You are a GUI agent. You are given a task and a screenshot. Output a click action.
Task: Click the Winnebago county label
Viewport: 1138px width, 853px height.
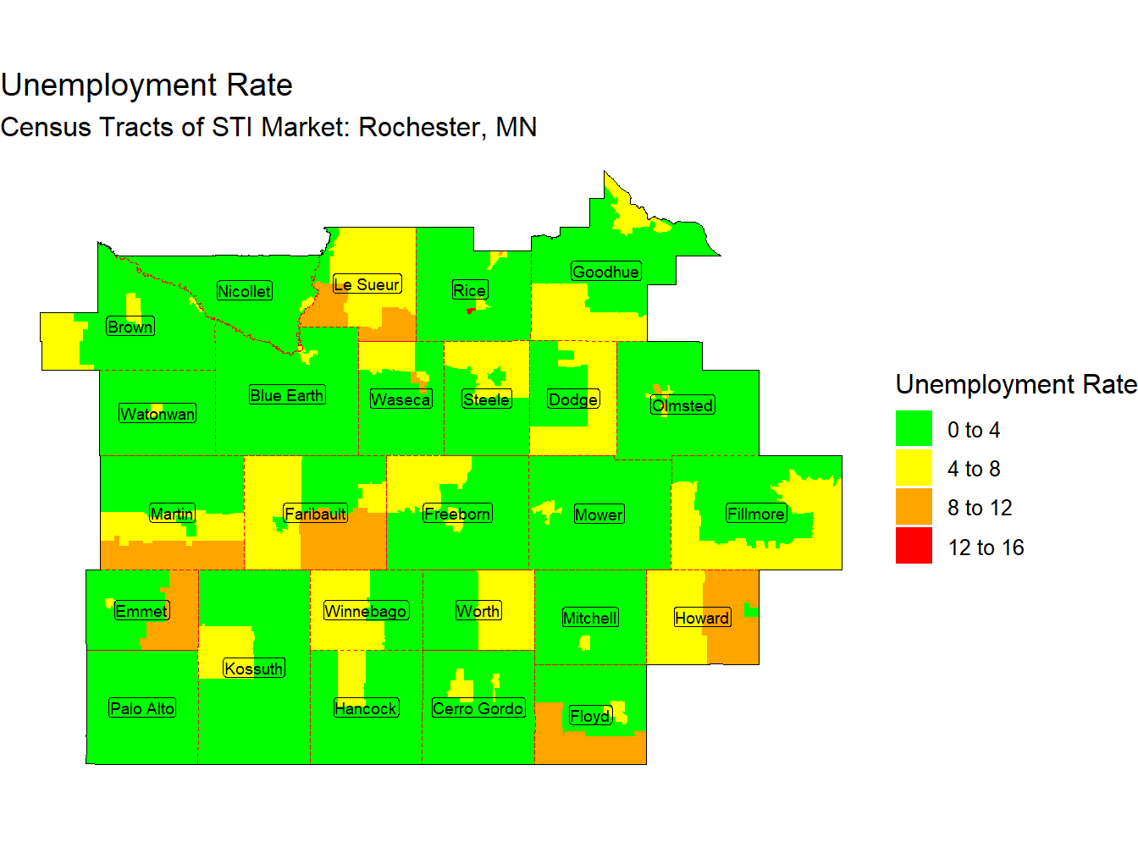[x=366, y=611]
